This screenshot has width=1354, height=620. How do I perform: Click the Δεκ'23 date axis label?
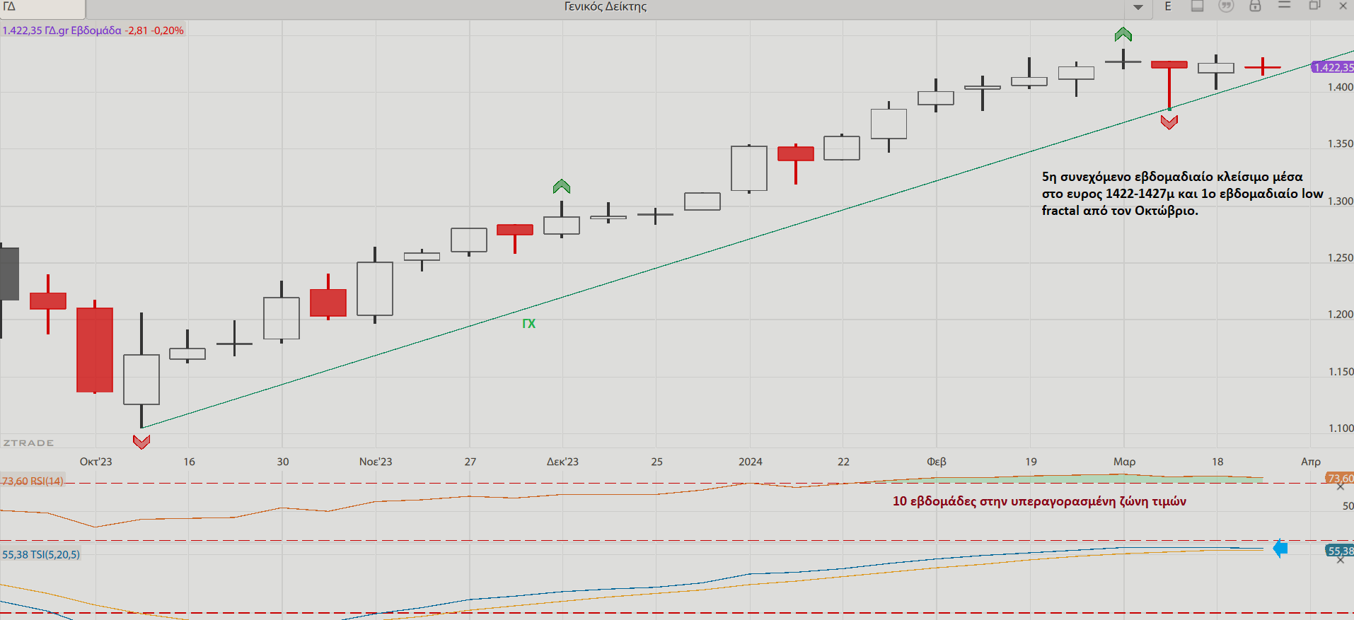(562, 462)
